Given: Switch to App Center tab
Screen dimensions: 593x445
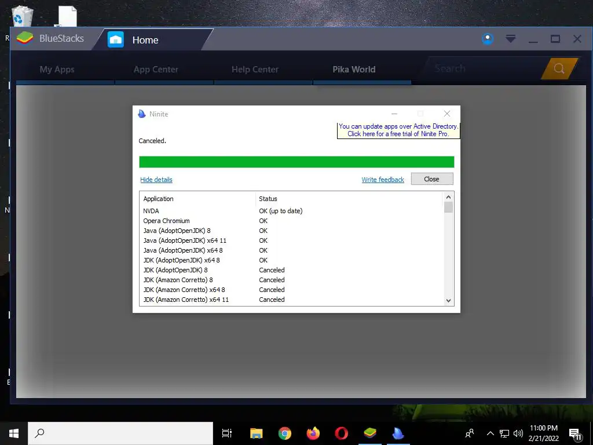Looking at the screenshot, I should [x=156, y=70].
